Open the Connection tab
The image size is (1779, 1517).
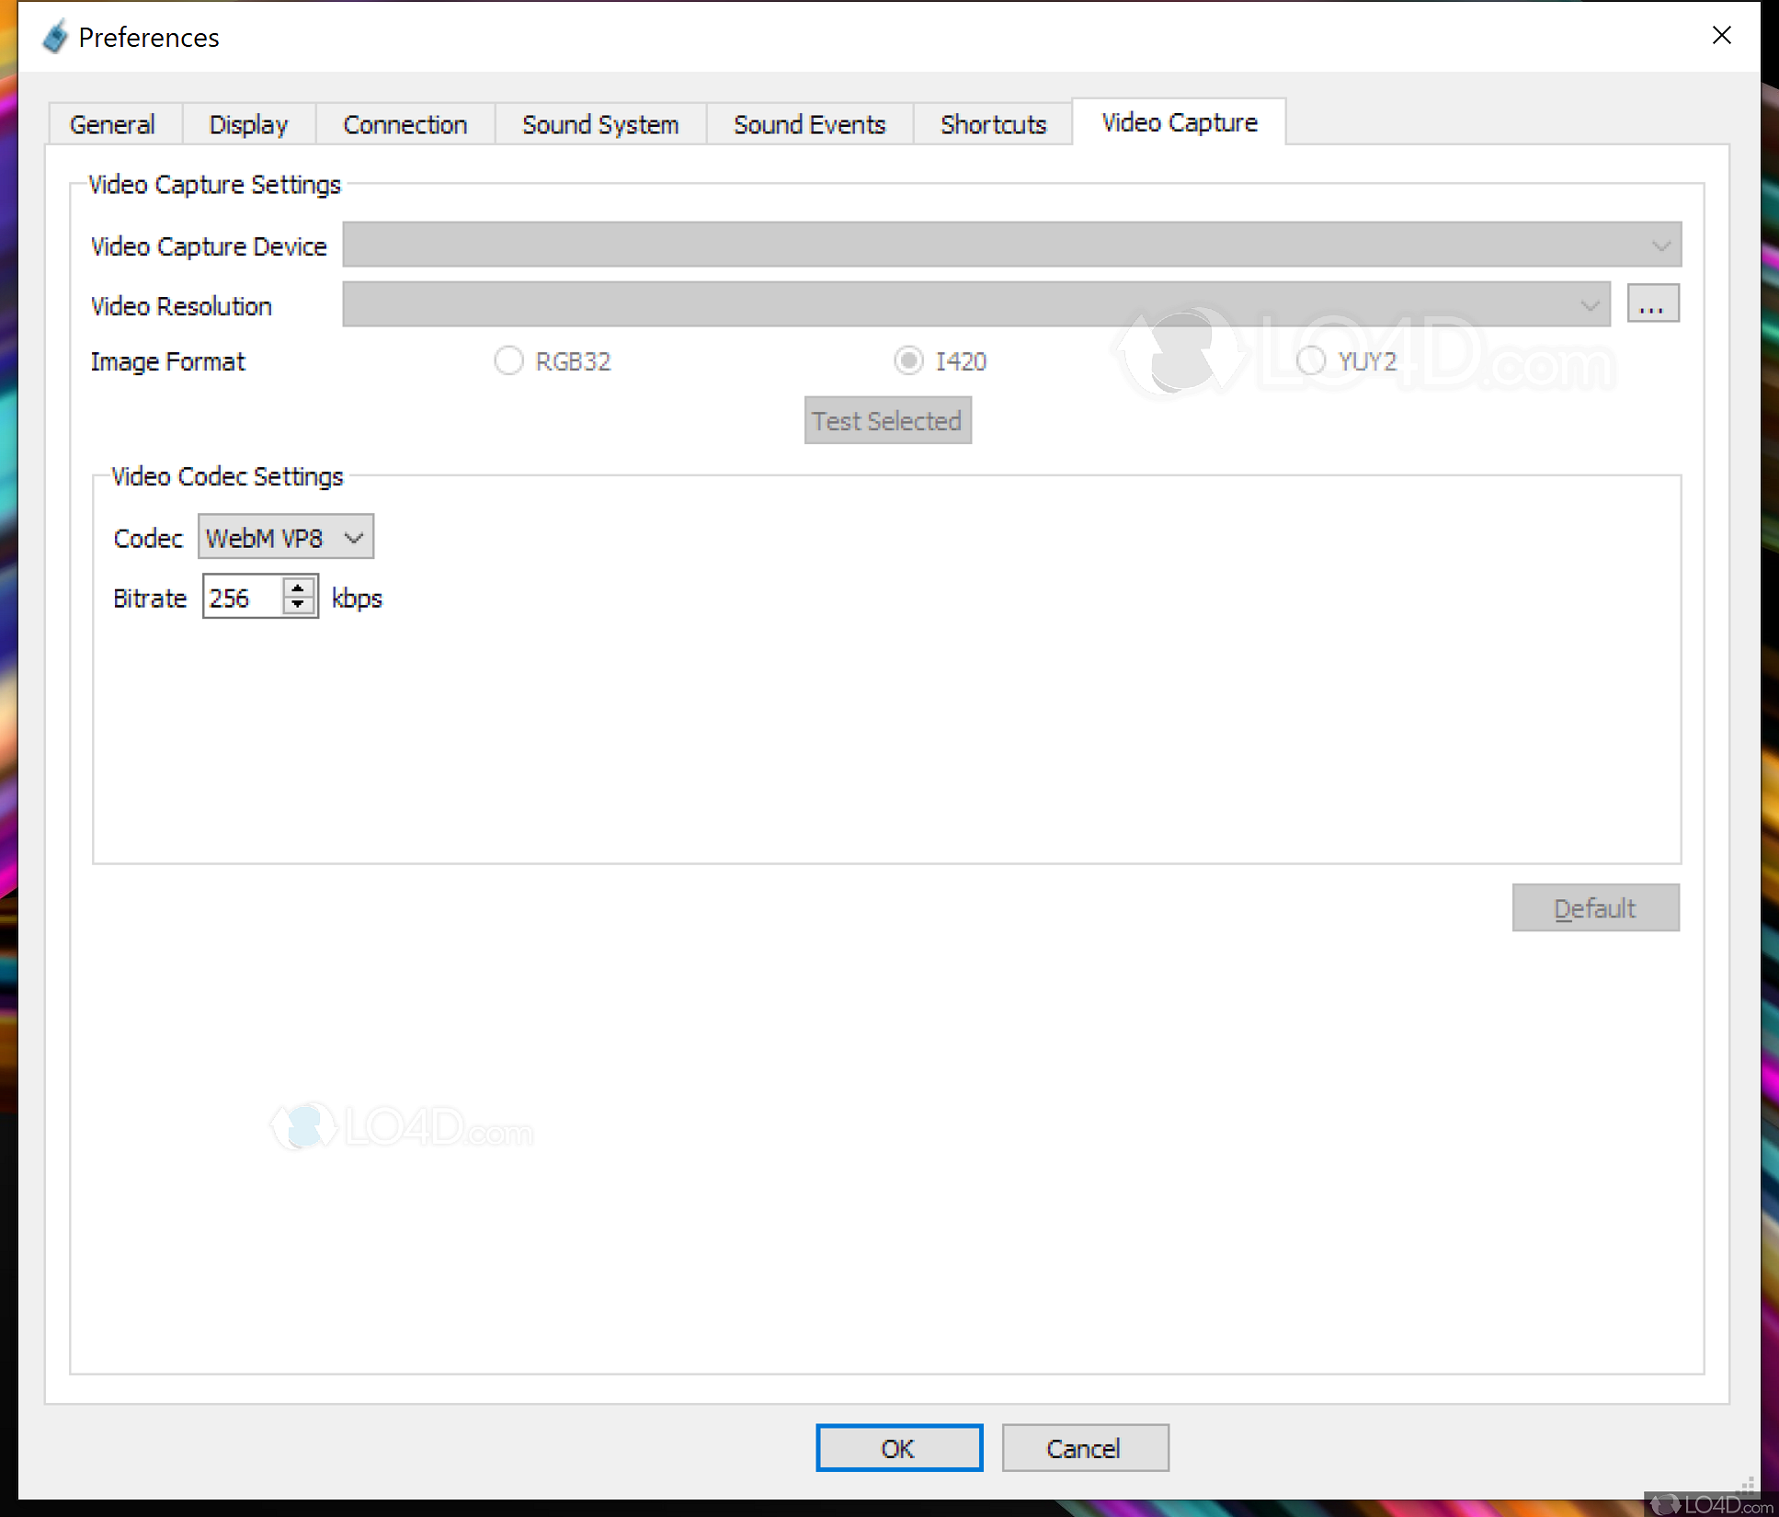tap(405, 124)
